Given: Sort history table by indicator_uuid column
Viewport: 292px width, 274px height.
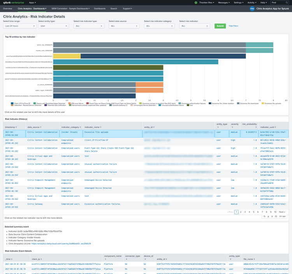Looking at the screenshot, I should coord(268,127).
